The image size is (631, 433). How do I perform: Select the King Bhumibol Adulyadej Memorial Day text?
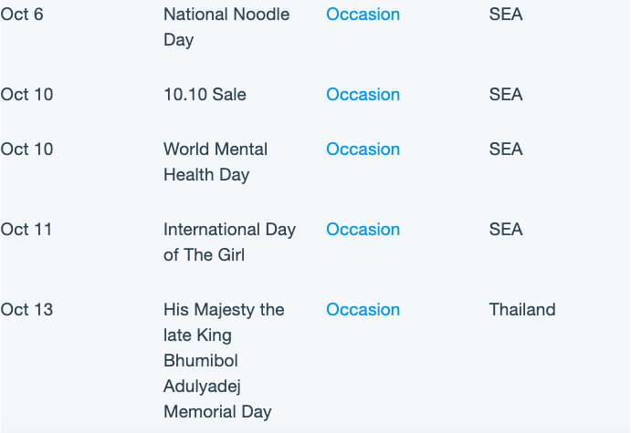[224, 361]
